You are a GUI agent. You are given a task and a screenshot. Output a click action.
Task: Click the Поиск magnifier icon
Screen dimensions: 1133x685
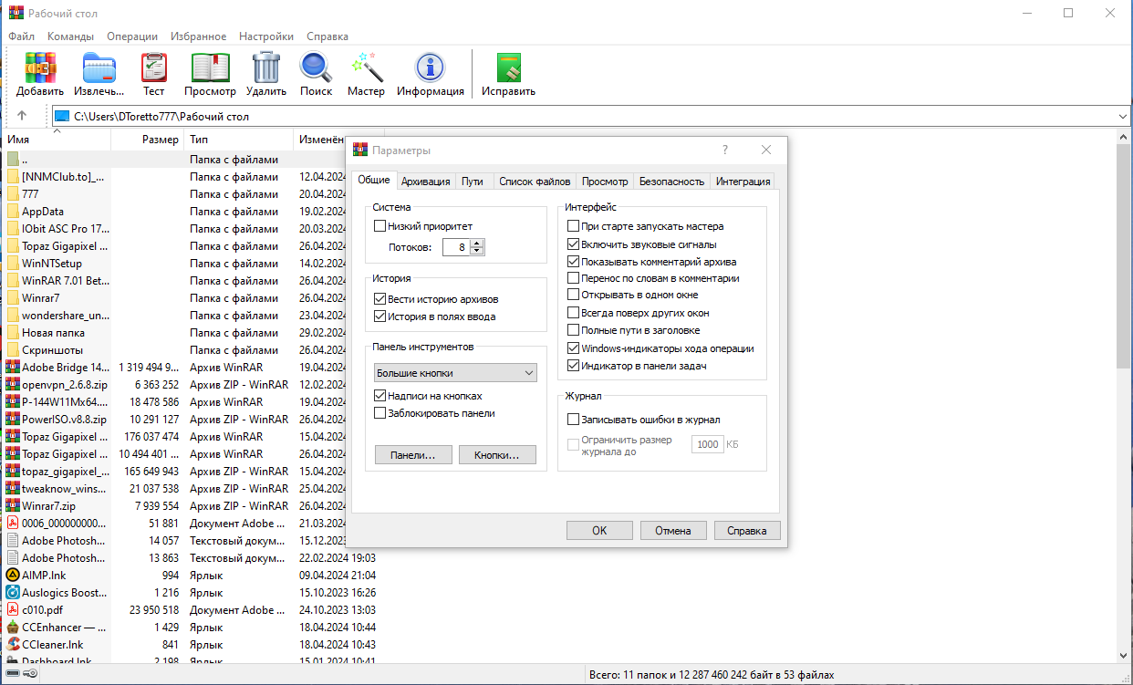coord(316,67)
